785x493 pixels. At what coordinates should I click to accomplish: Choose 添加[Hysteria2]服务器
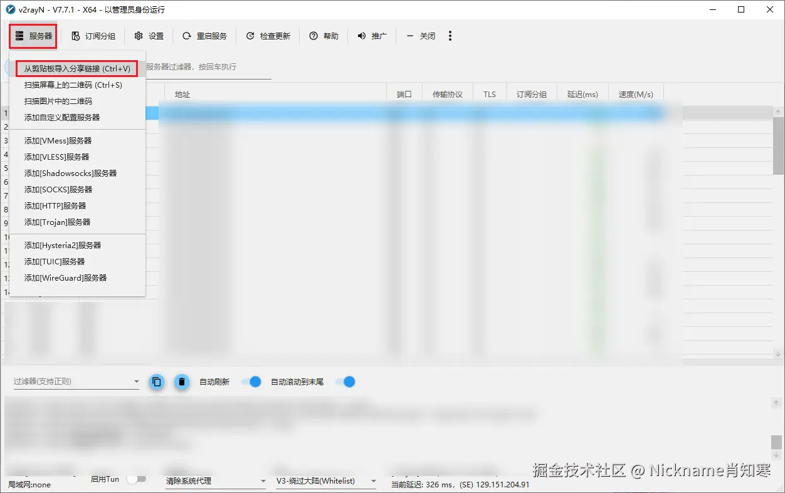pos(77,245)
